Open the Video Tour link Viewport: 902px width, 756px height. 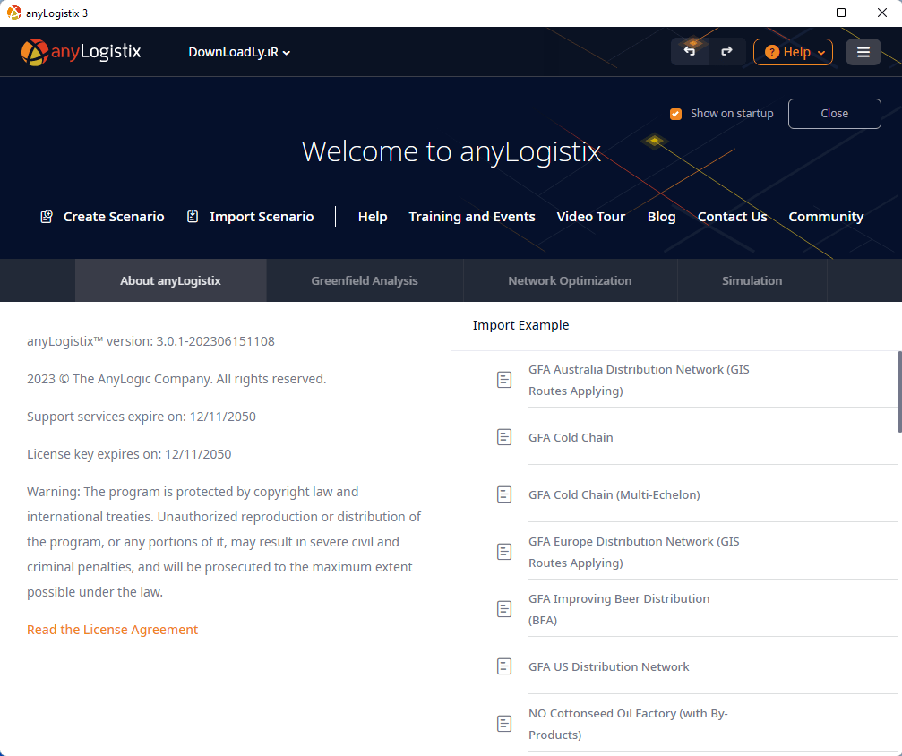tap(591, 217)
